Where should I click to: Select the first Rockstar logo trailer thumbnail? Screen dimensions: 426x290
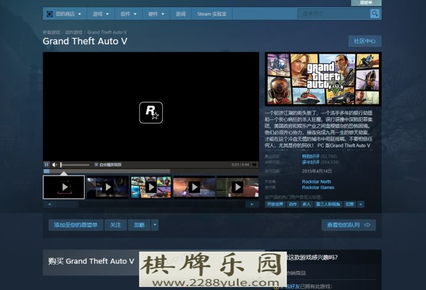tap(63, 187)
